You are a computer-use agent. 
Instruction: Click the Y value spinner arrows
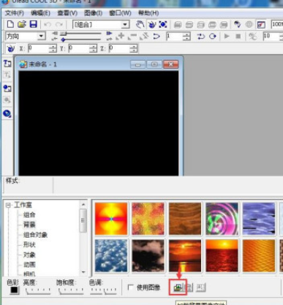pos(93,48)
